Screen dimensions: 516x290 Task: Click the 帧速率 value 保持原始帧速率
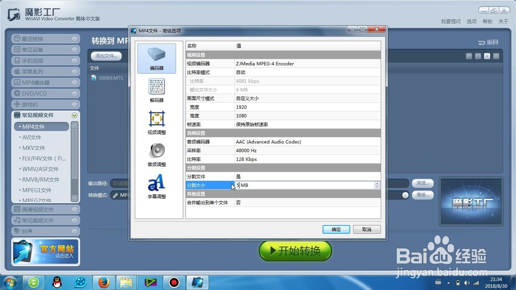tap(252, 124)
